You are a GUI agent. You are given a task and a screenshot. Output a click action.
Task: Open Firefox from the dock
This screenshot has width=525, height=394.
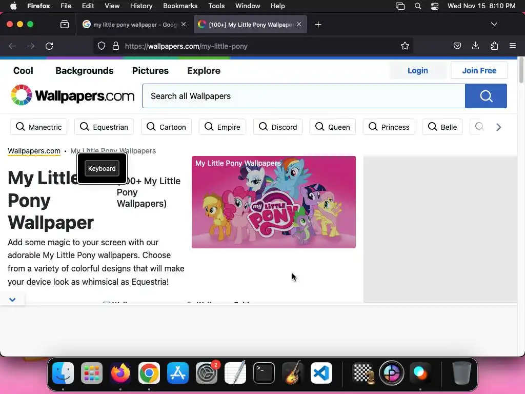tap(120, 373)
